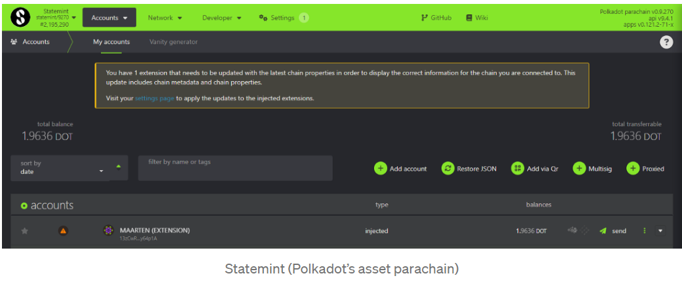Open the Network dropdown menu
This screenshot has height=297, width=682.
(165, 18)
